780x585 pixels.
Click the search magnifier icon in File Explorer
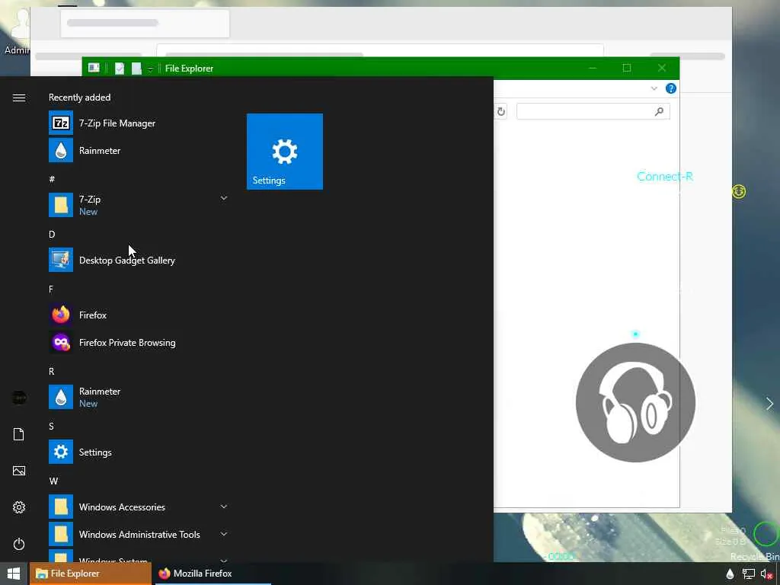point(659,111)
